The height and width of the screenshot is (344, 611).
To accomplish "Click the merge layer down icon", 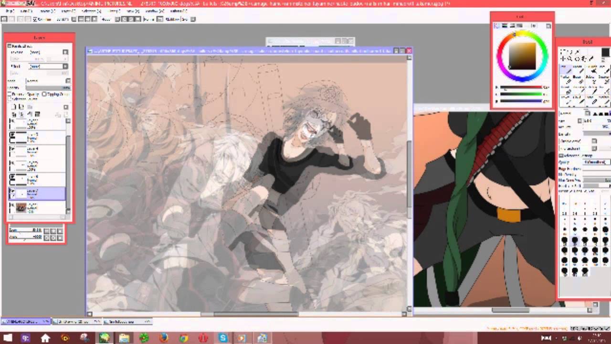I will click(x=21, y=114).
